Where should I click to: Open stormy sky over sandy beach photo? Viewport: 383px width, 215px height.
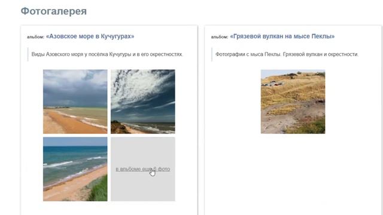[x=75, y=102]
